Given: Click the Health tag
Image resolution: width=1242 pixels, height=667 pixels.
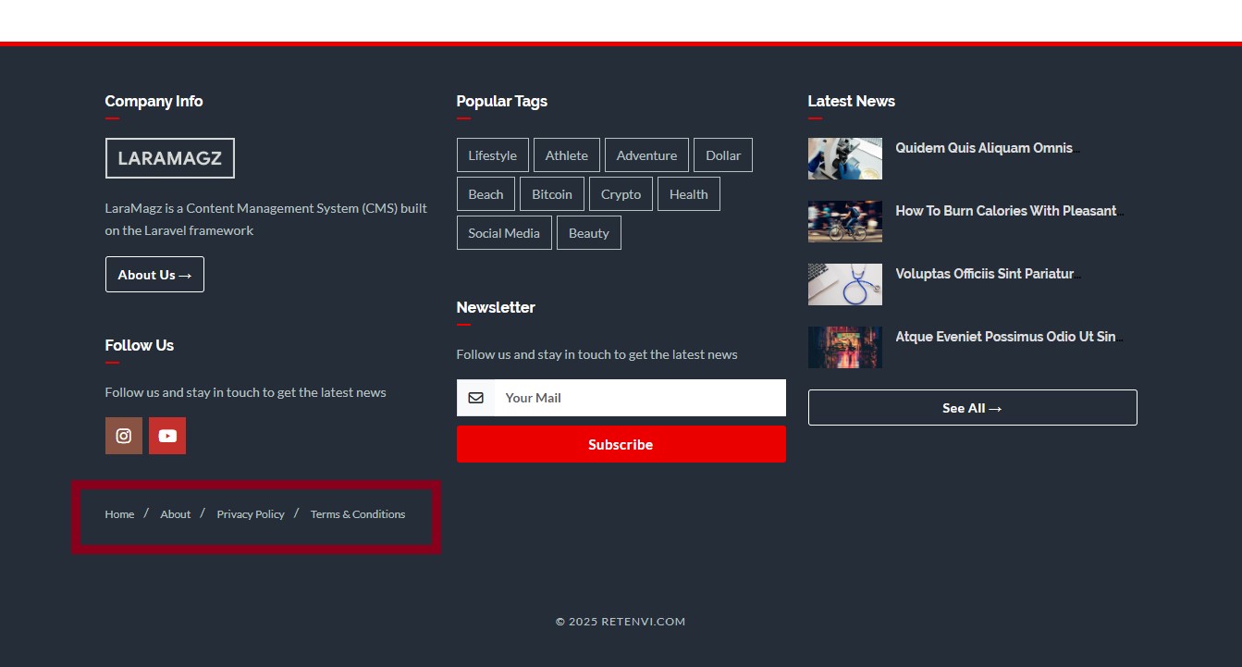Looking at the screenshot, I should pyautogui.click(x=688, y=193).
